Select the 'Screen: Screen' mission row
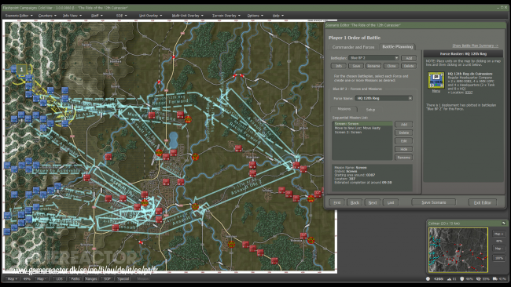The height and width of the screenshot is (287, 511). click(x=362, y=124)
